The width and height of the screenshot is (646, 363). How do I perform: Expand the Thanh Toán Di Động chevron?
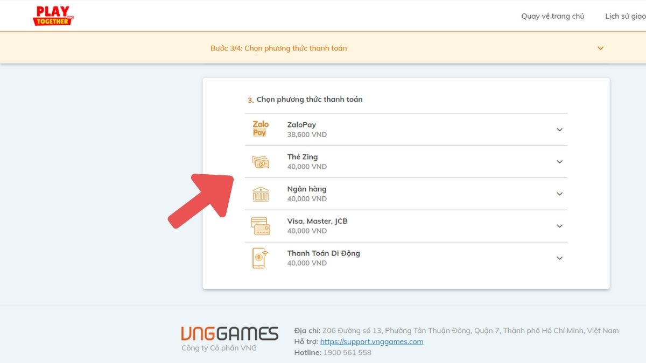[x=559, y=258]
